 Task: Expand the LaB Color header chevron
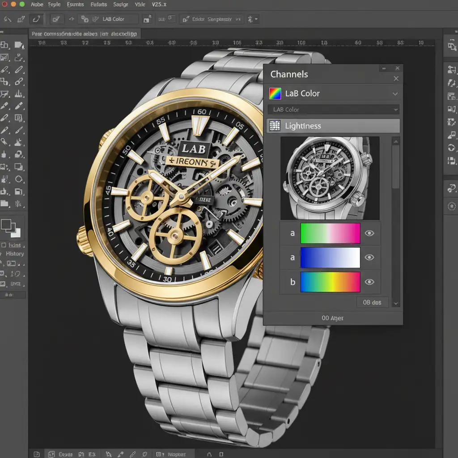pos(395,94)
